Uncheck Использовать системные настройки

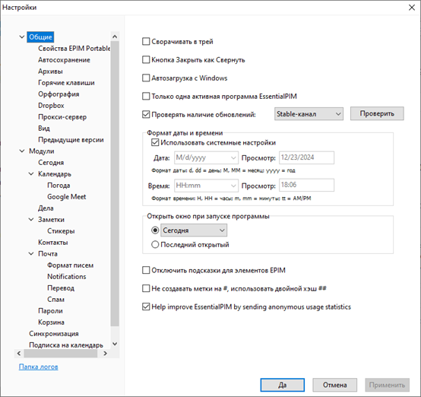(x=155, y=142)
